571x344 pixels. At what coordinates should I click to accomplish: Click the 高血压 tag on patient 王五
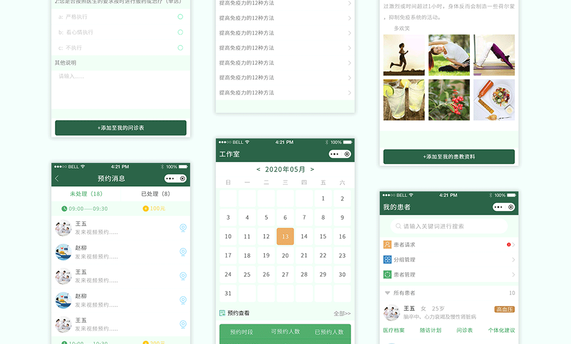[x=504, y=309]
